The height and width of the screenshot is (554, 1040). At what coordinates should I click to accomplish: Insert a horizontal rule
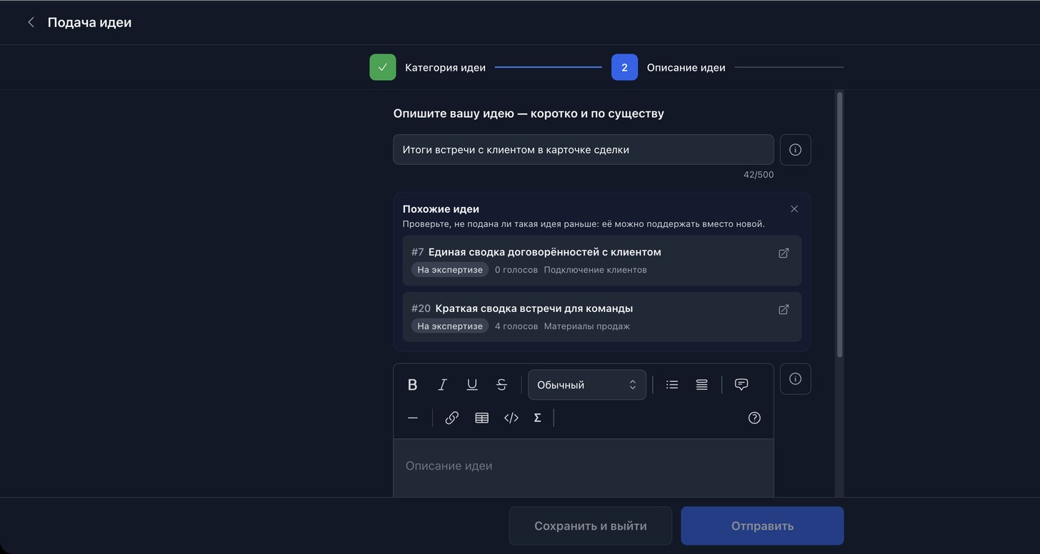pos(412,418)
